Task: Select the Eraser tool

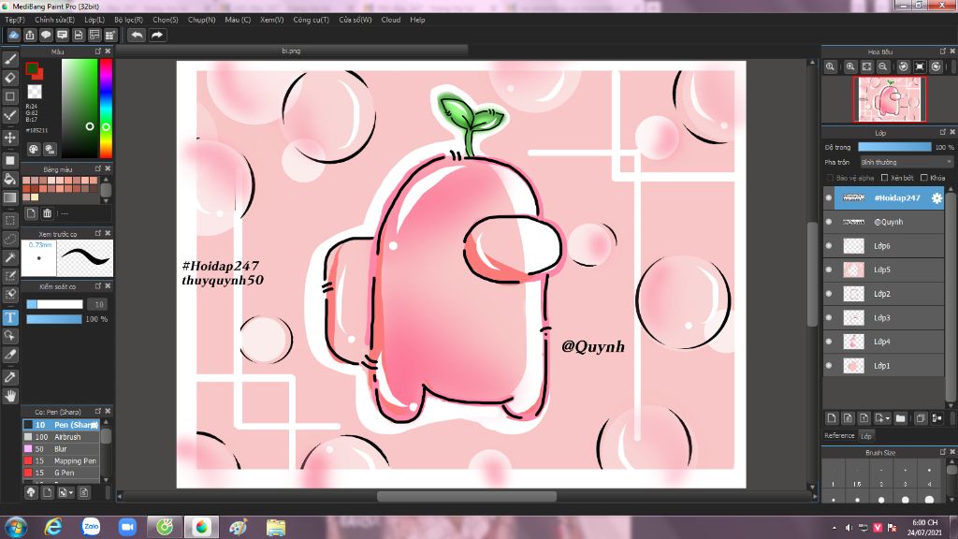Action: [x=9, y=78]
